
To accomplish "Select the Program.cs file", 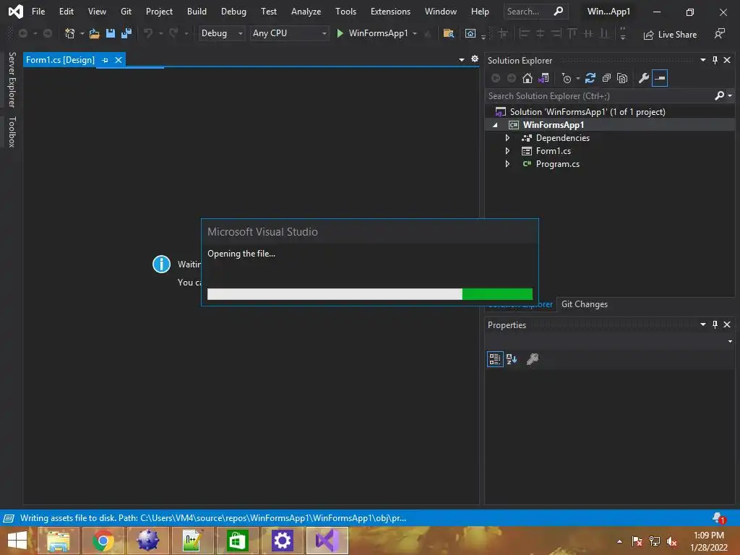I will [x=557, y=164].
